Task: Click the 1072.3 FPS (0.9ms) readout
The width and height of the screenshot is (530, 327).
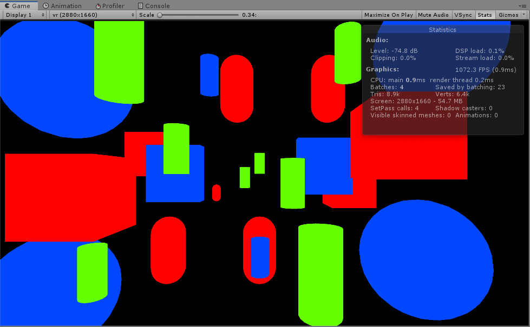Action: [486, 70]
